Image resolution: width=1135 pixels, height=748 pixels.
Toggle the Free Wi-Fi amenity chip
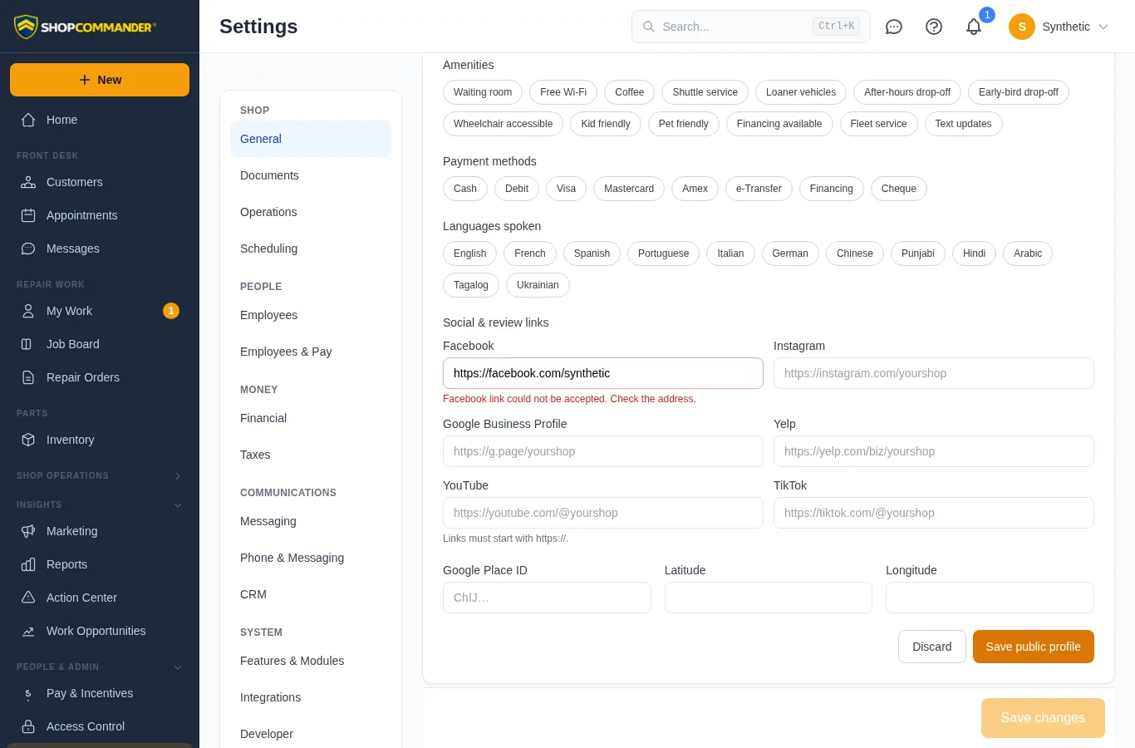point(563,92)
